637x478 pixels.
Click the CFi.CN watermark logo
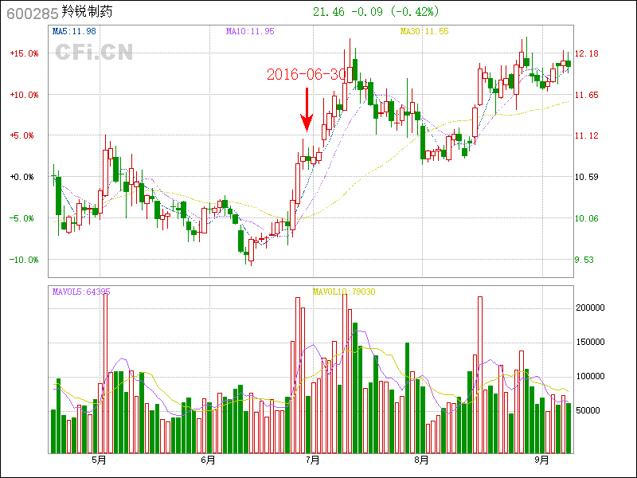point(94,53)
